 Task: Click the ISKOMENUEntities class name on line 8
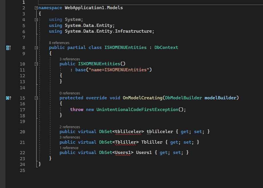coord(125,48)
